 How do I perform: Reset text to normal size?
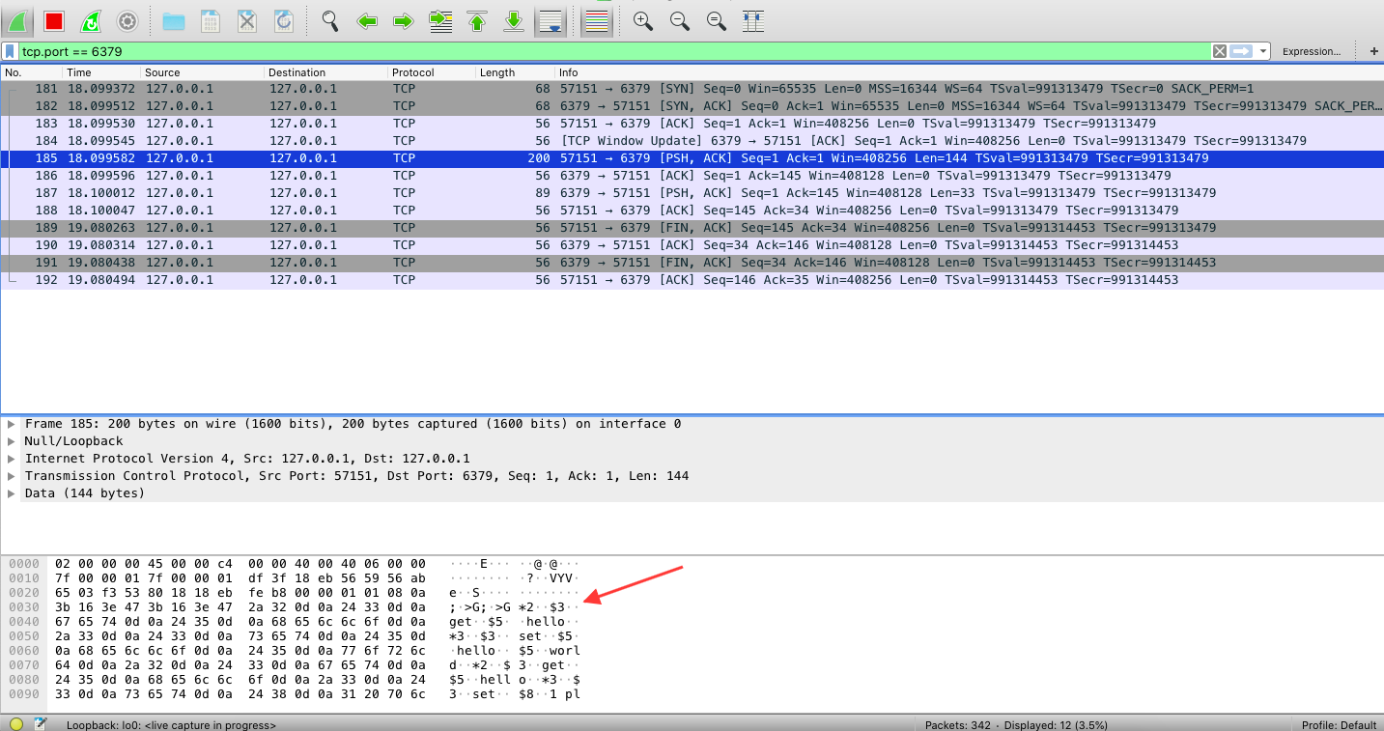point(717,20)
